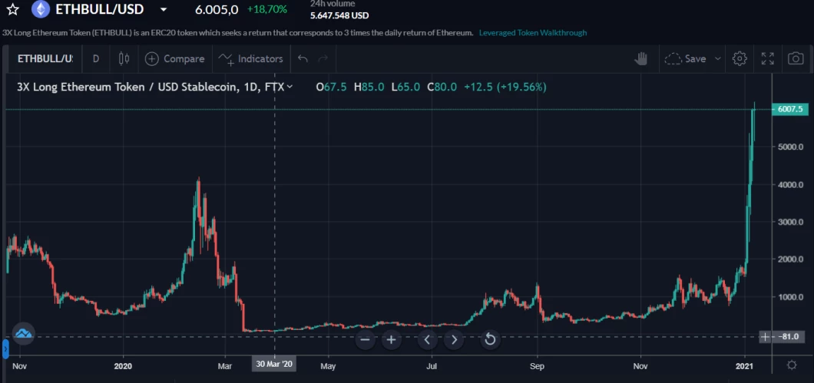Open the ETHBULL/USD market selector dropdown
814x383 pixels.
point(162,10)
